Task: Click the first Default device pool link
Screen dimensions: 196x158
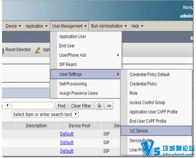Action: pyautogui.click(x=67, y=134)
